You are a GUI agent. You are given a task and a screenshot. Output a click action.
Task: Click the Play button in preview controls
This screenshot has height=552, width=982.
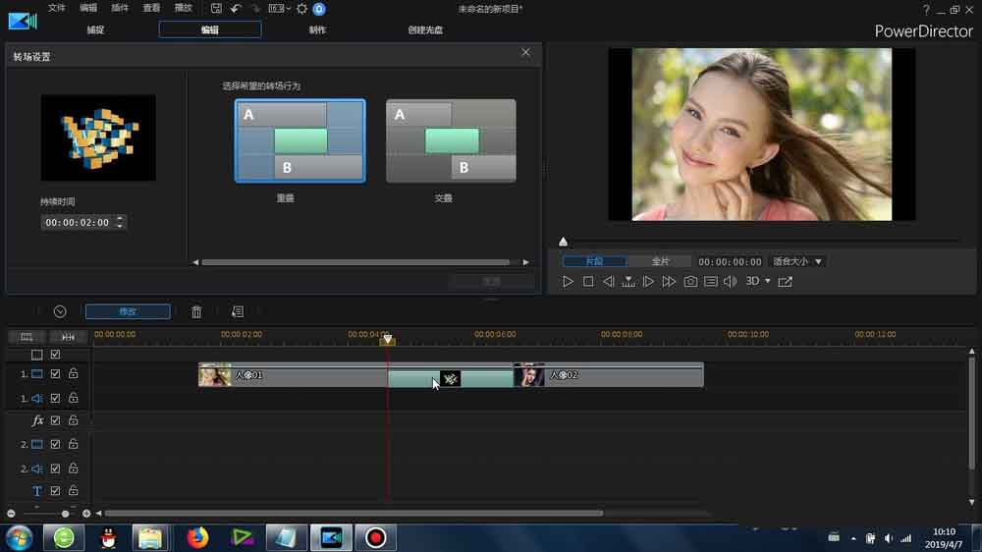click(568, 282)
